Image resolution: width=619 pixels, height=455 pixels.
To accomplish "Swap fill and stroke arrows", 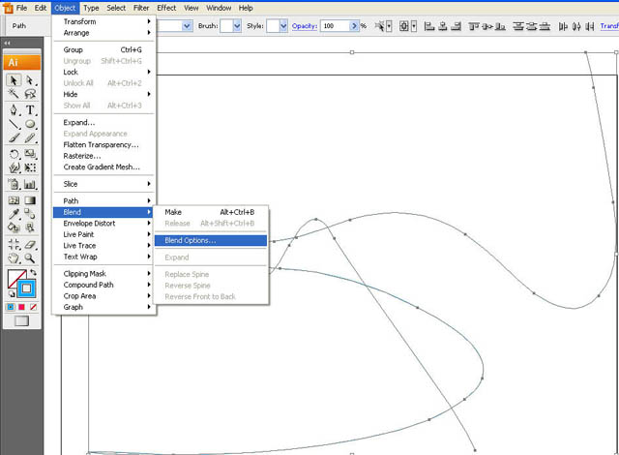I will [x=33, y=273].
